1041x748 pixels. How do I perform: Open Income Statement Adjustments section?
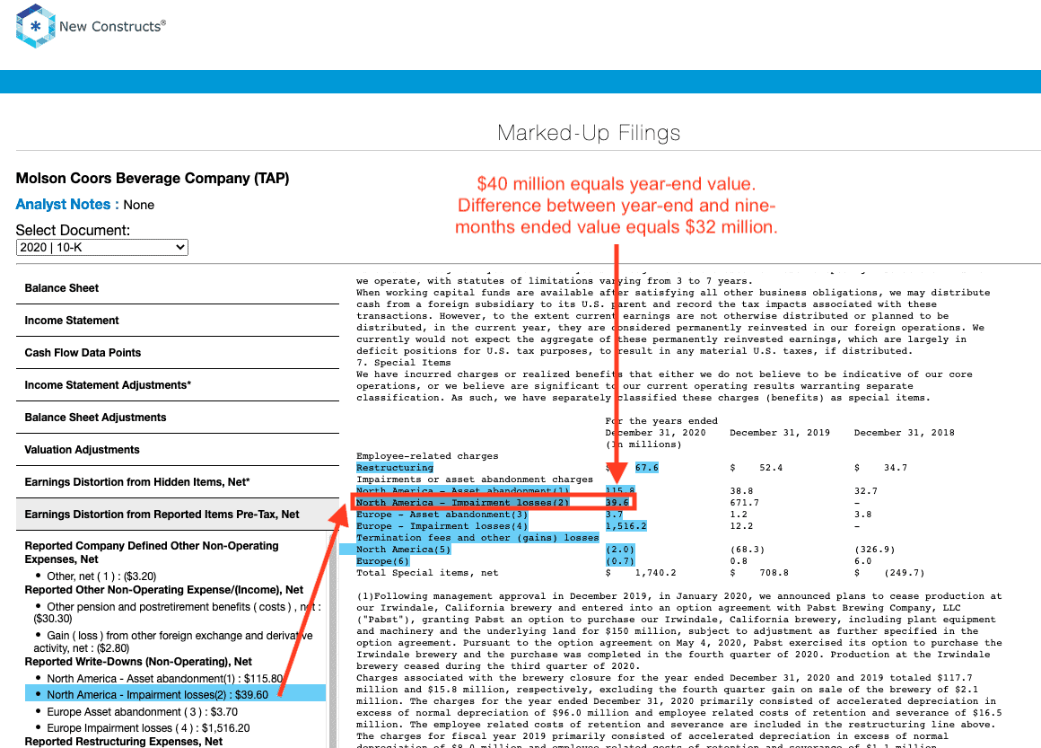pos(178,385)
